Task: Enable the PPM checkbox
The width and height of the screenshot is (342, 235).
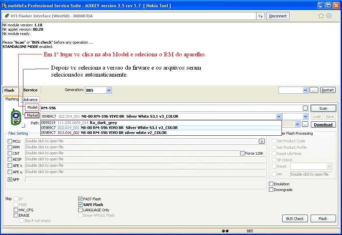Action: point(10,147)
